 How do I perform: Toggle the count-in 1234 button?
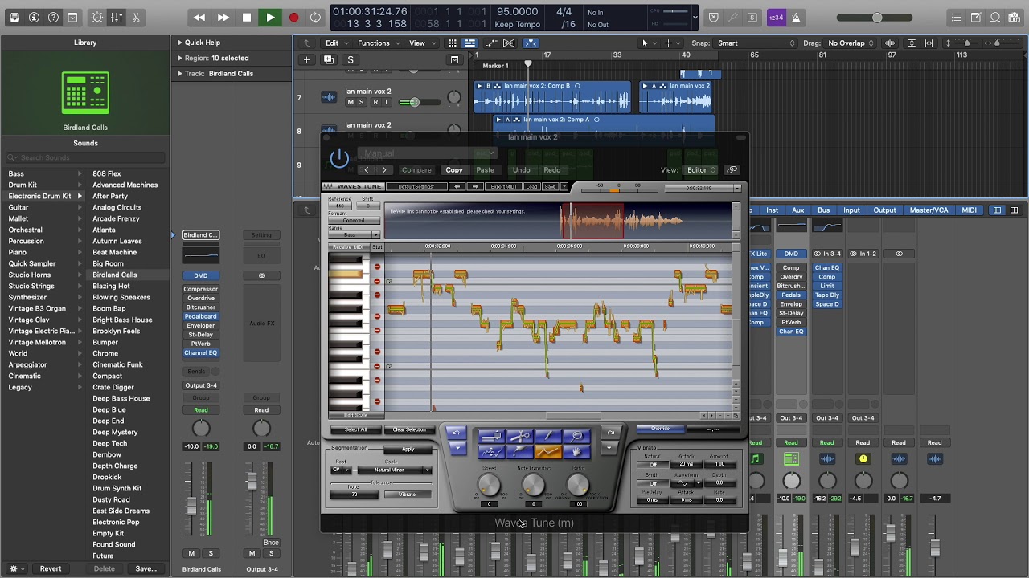point(776,18)
